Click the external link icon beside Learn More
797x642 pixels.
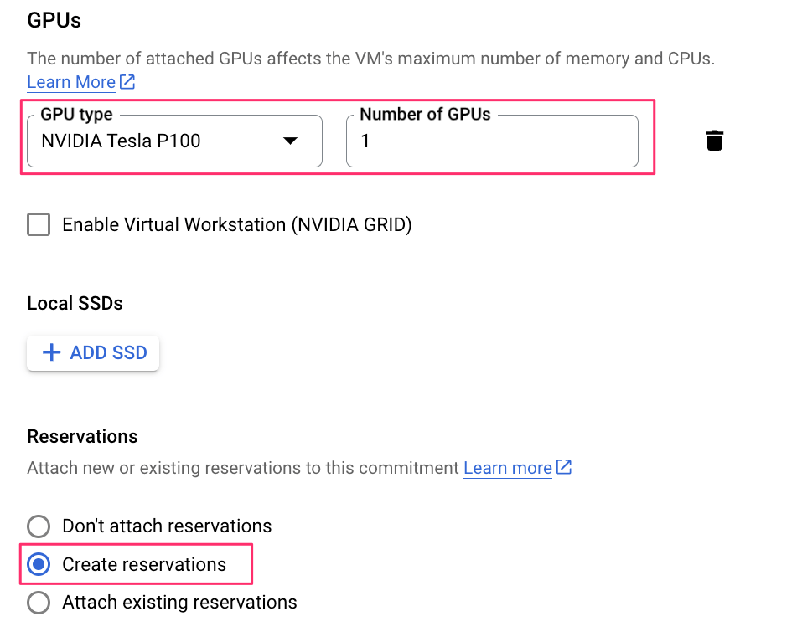tap(127, 81)
